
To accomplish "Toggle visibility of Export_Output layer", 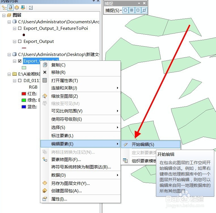I will coord(20,41).
